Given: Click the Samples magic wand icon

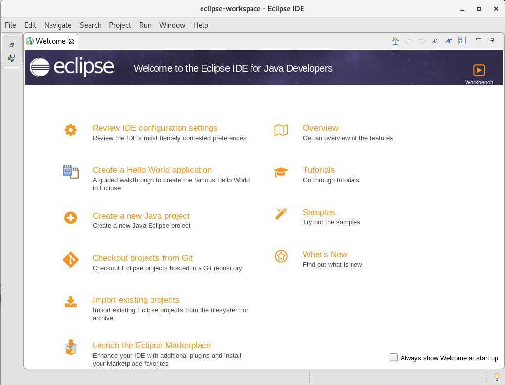Looking at the screenshot, I should pos(281,214).
